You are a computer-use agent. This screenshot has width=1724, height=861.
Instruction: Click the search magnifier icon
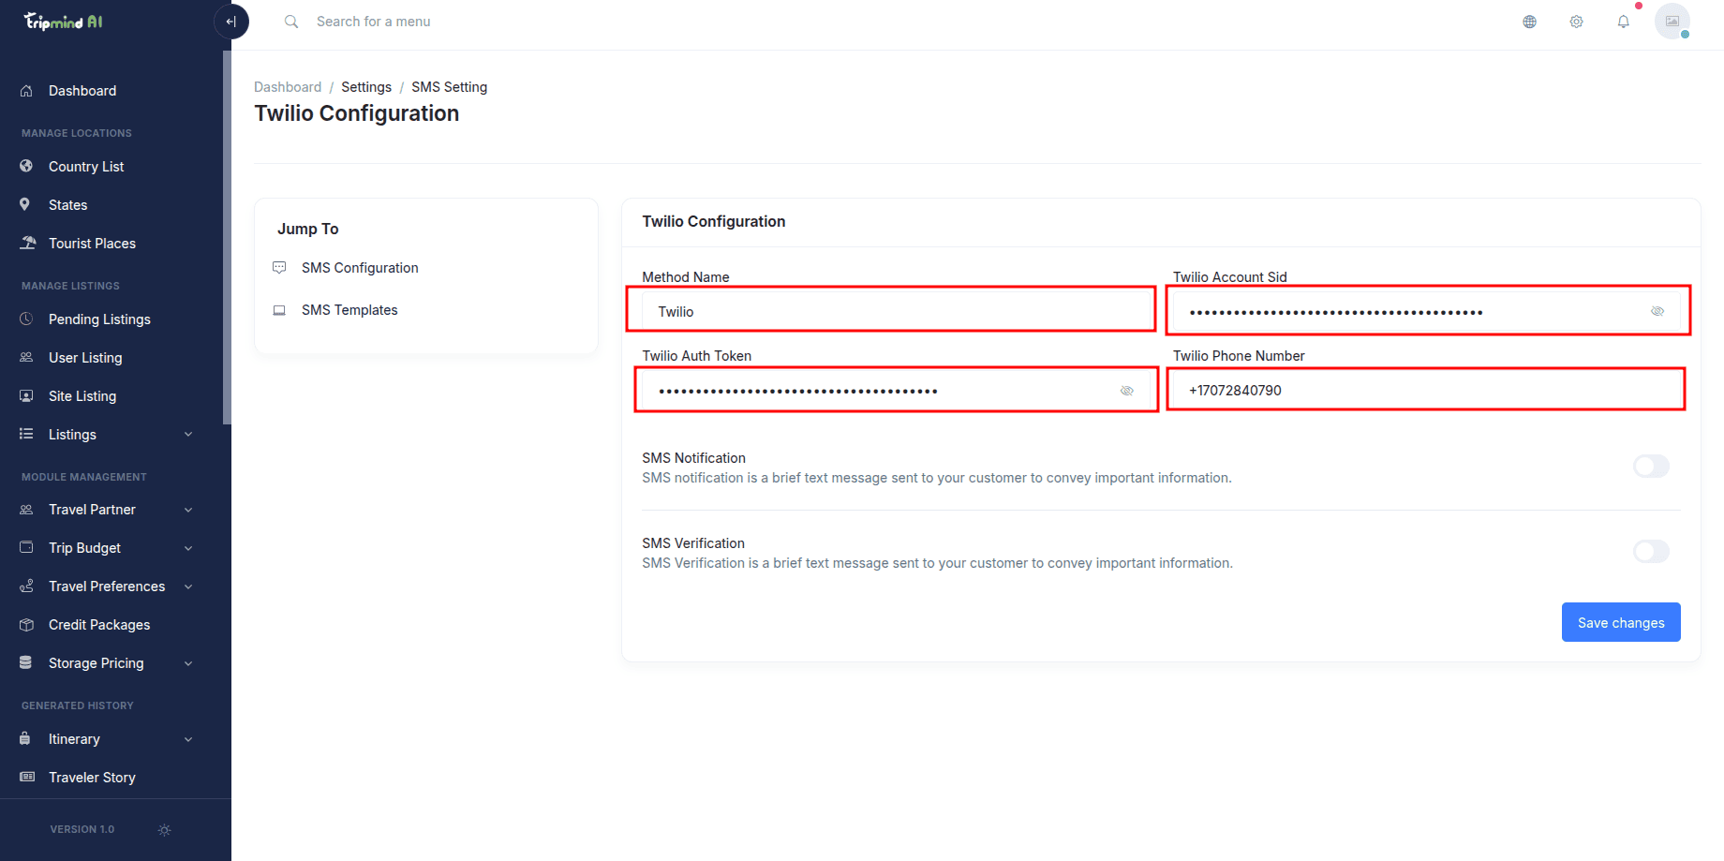[x=291, y=22]
